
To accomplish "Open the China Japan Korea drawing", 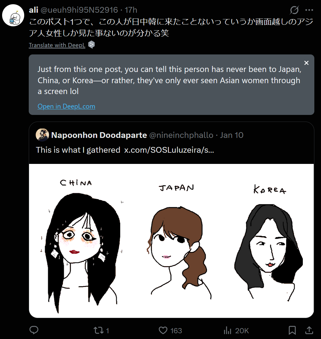I will tap(171, 241).
